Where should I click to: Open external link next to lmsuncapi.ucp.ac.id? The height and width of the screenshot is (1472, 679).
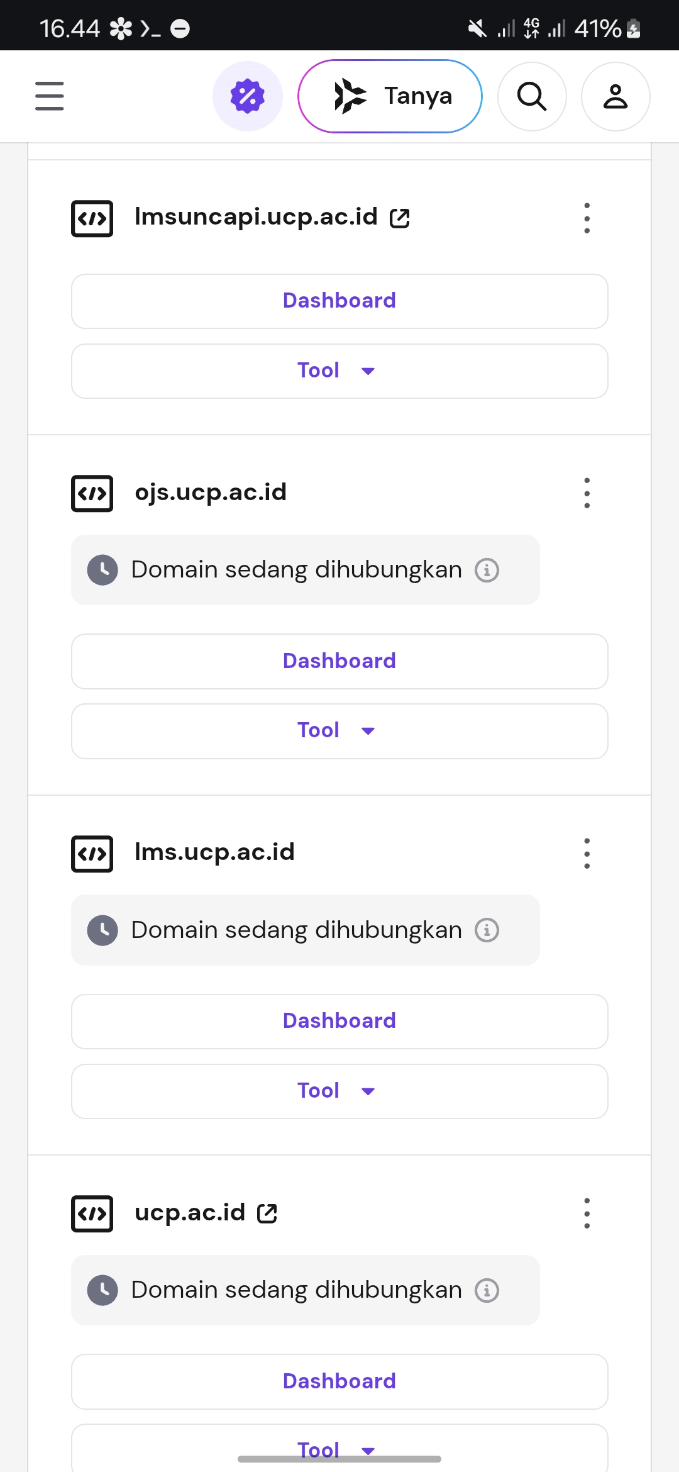click(x=400, y=218)
